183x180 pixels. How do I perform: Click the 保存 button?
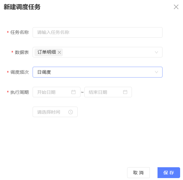pos(169,173)
